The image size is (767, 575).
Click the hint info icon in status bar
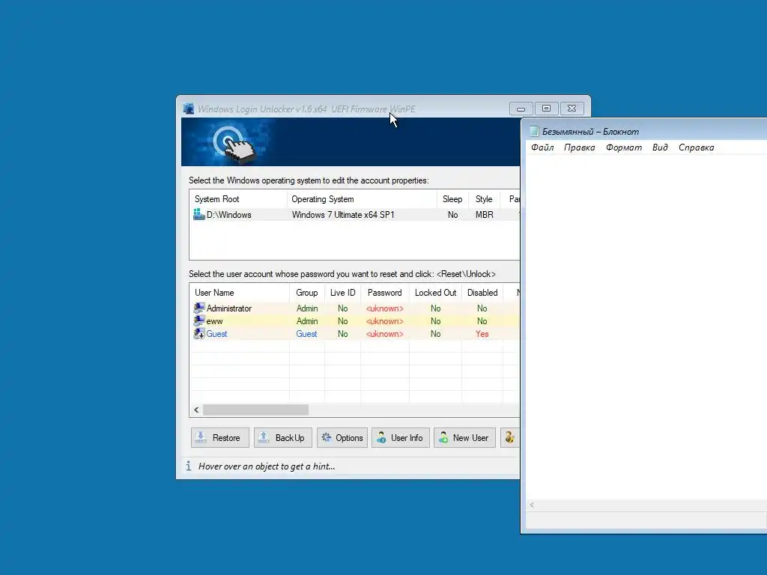189,466
